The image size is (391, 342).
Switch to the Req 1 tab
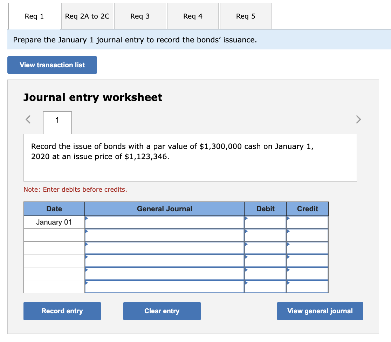point(34,16)
